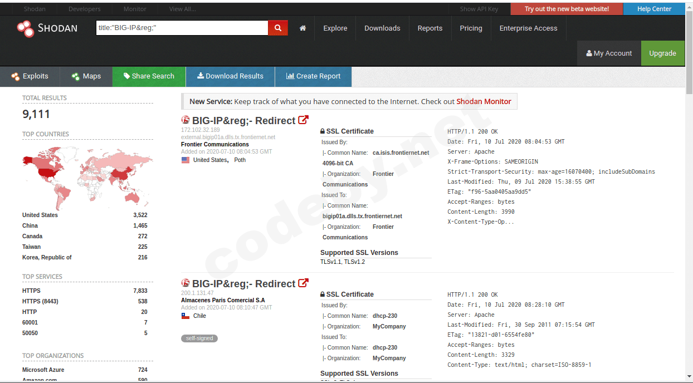Click the Upgrade button
Screen dimensions: 693x383
[x=662, y=53]
